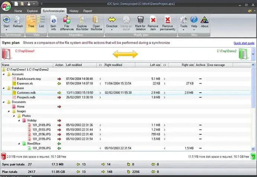Click the Start button dropdown arrow

(6, 30)
